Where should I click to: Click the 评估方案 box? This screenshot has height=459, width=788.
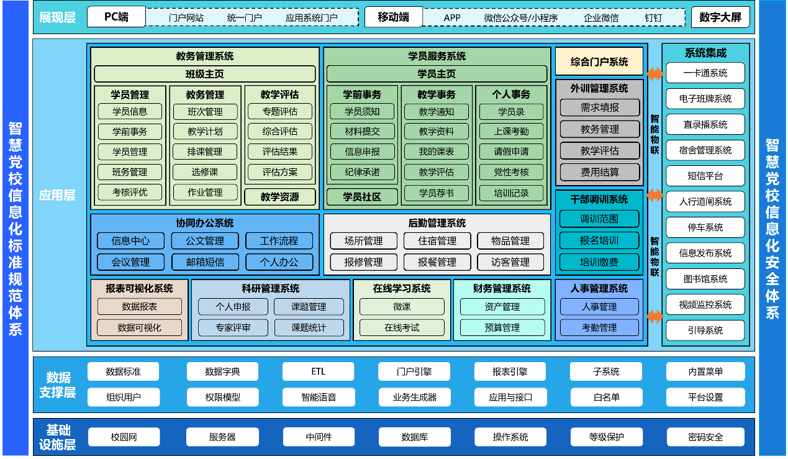coord(279,172)
